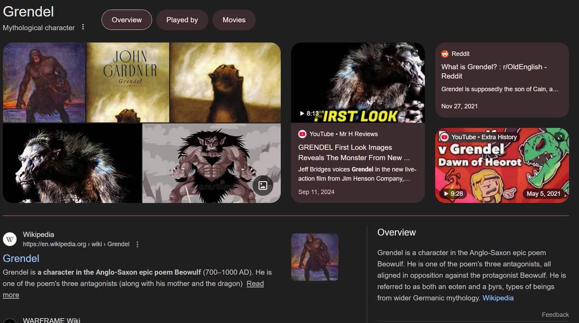Click the Reddit icon in the card

click(x=444, y=54)
